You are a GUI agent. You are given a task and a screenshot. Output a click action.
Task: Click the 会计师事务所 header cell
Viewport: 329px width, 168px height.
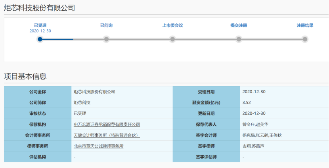[38, 135]
